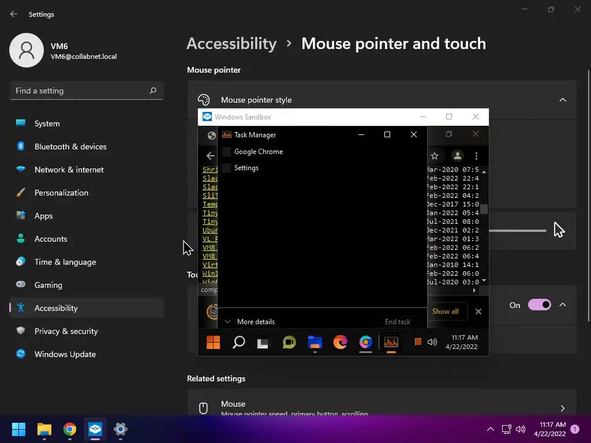Screen dimensions: 591x443
Task: Show hidden tray icons on host taskbar
Action: click(491, 429)
